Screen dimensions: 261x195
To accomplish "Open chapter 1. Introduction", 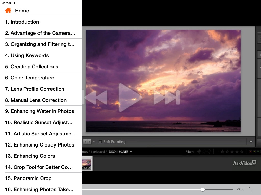I will point(41,22).
